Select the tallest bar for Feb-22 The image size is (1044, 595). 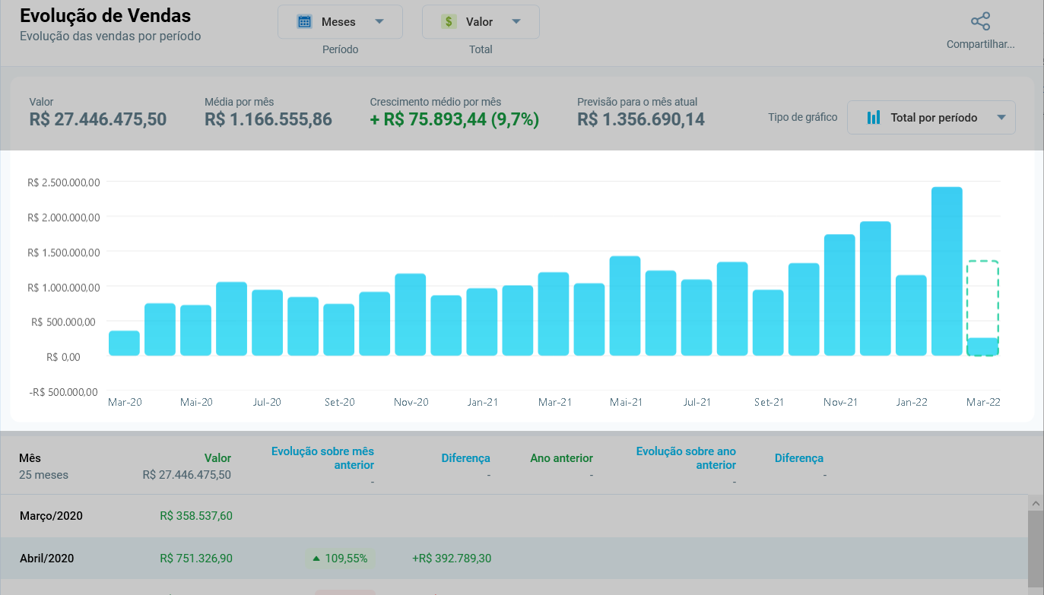[947, 271]
